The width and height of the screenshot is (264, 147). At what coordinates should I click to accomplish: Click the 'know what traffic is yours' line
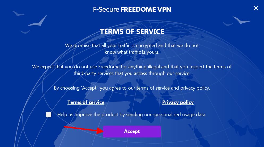(132, 52)
